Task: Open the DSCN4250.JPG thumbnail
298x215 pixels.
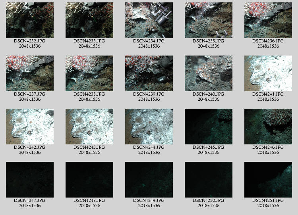Action: point(209,180)
